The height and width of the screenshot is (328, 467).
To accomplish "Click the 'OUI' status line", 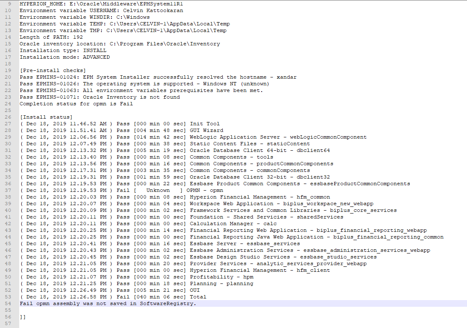I will [110, 290].
